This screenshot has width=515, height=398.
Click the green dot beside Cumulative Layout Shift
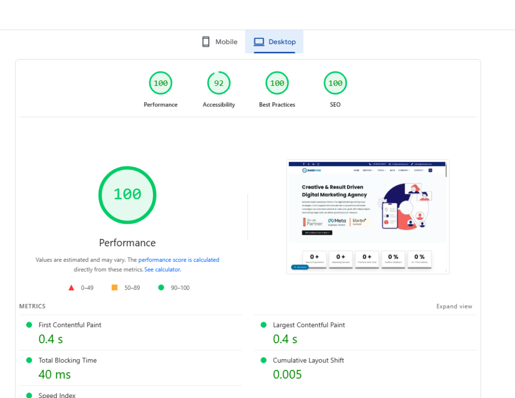263,360
